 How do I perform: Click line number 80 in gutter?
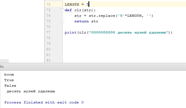pos(48,49)
